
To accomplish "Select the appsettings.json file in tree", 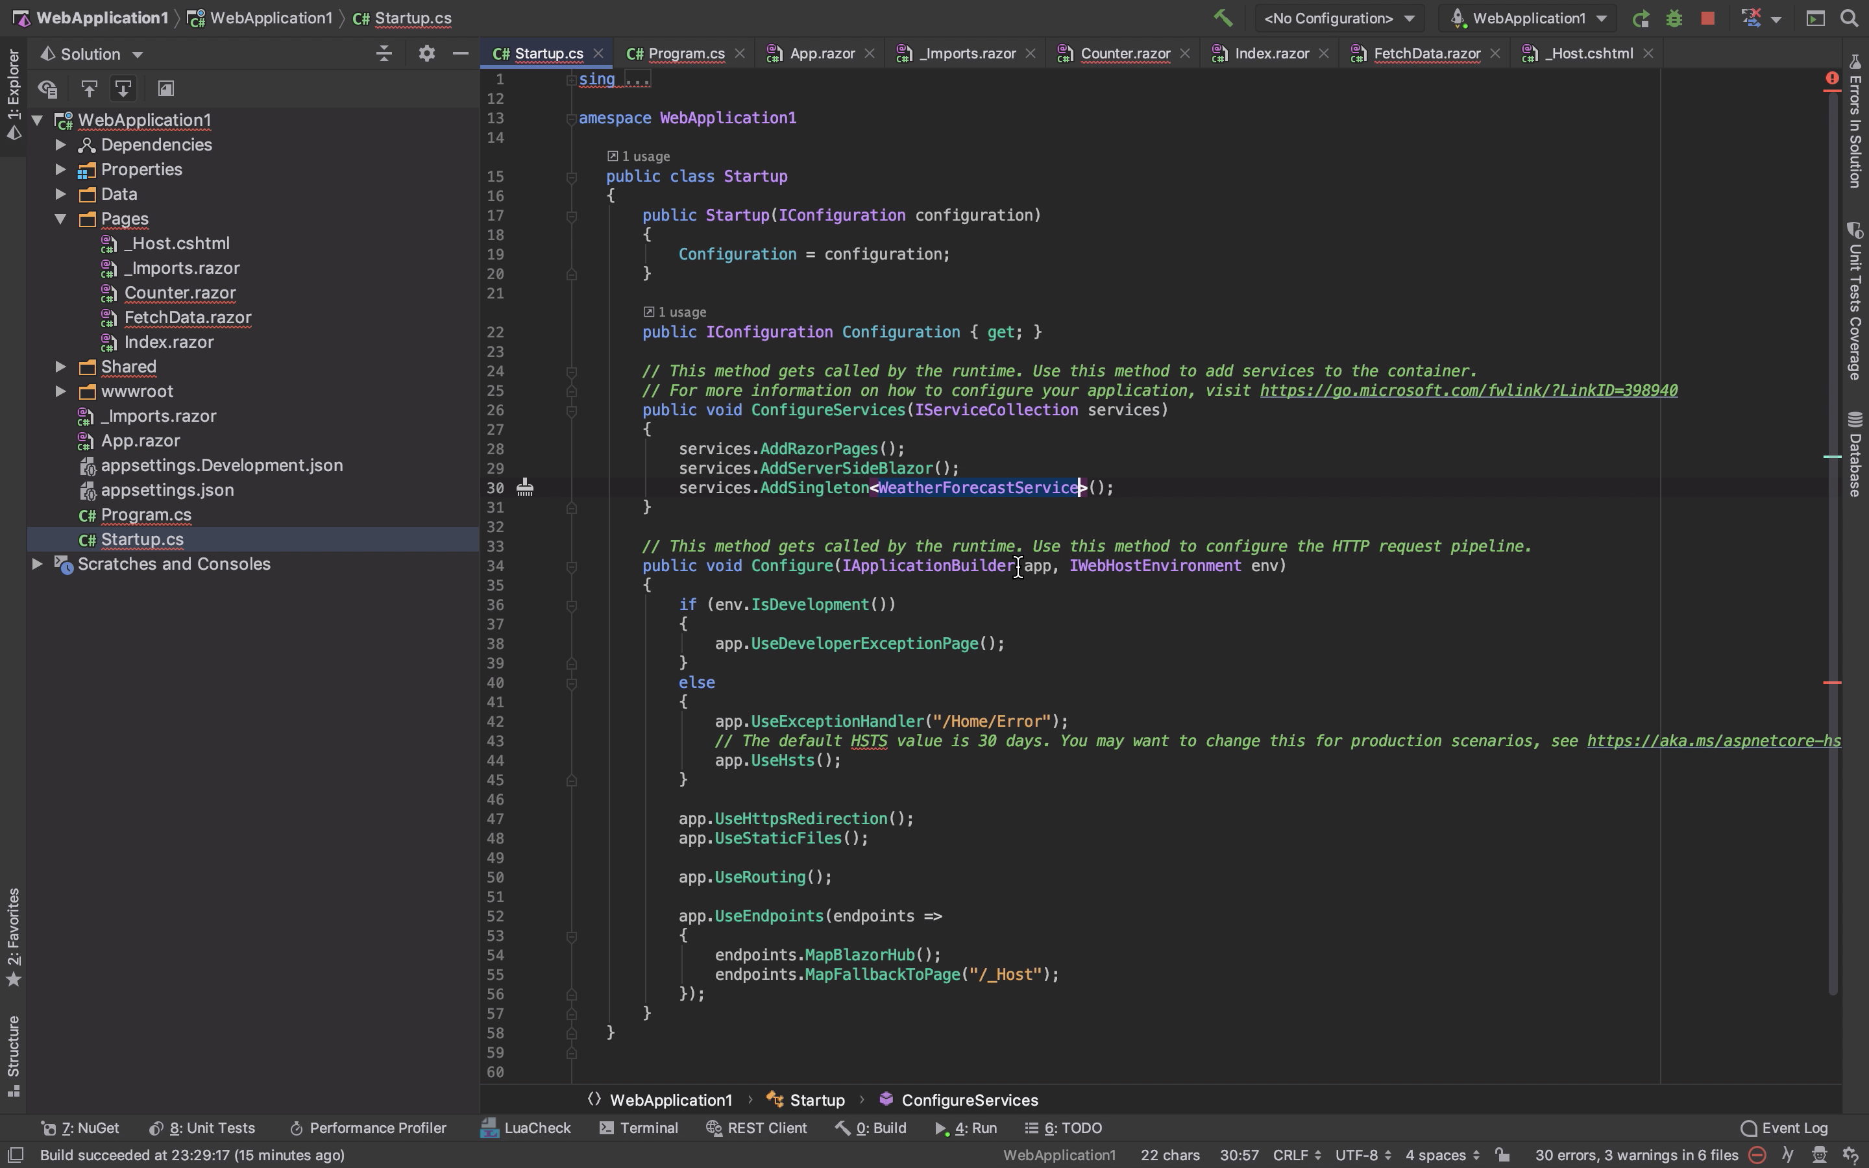I will [167, 490].
